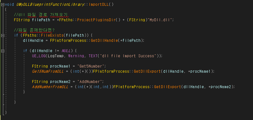
Task: Click the comment asking if the file exists
Action: (x=34, y=30)
